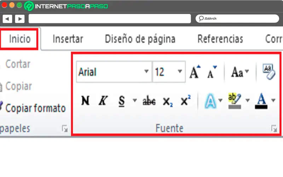This screenshot has width=283, height=177.
Task: Open the Diseño de página tab
Action: (140, 39)
